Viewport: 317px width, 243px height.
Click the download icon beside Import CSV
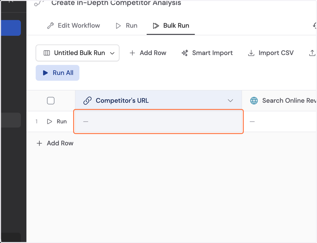[x=251, y=53]
